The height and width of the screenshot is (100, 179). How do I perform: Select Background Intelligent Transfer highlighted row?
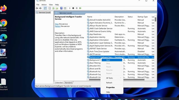121,57
